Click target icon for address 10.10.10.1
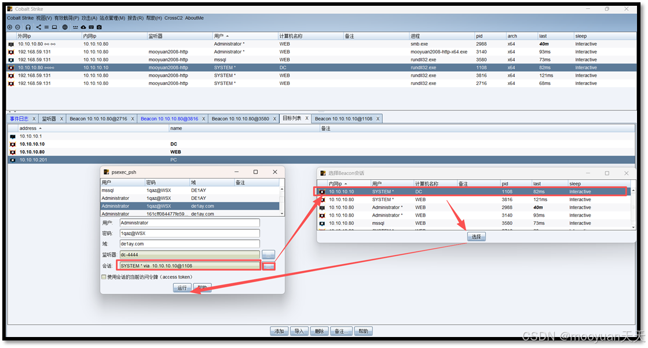The image size is (648, 348). click(13, 136)
